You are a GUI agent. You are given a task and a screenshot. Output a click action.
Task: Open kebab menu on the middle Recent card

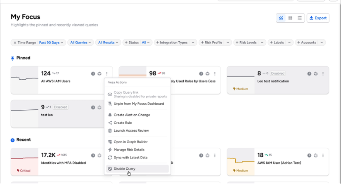tap(215, 155)
